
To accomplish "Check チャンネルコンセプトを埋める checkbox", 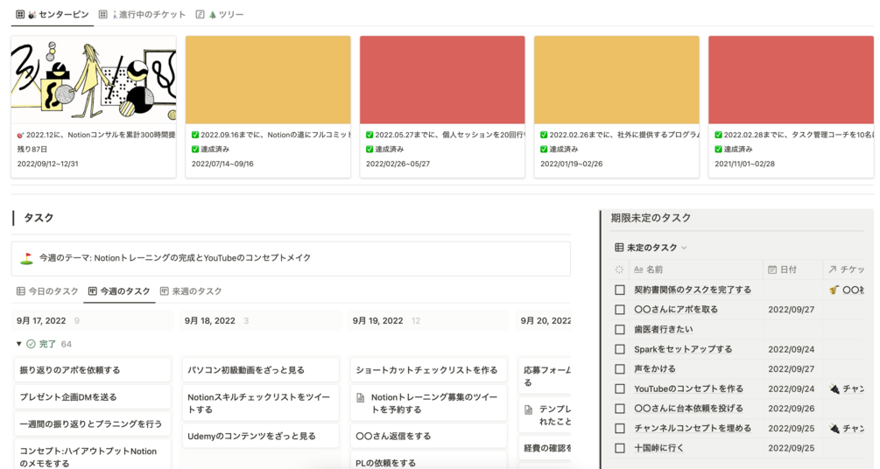I will 620,429.
